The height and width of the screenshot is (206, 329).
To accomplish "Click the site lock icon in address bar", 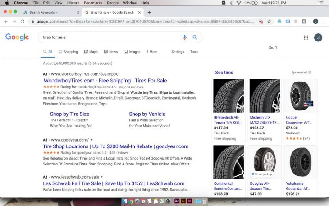I will pos(32,21).
